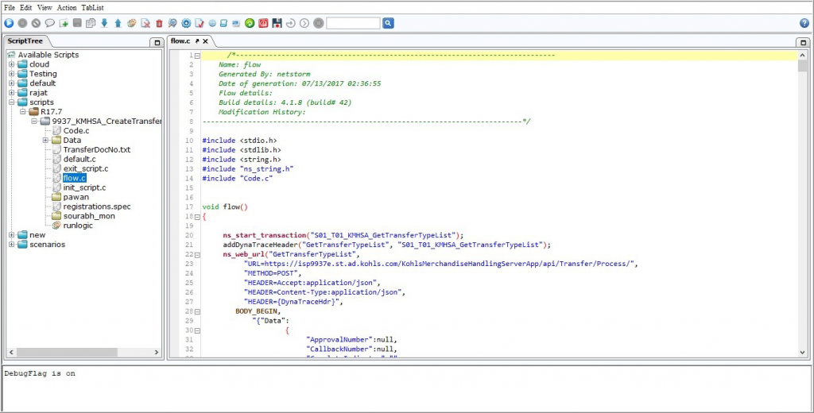Screen dimensions: 814x413
Task: Select init_script.c in the tree
Action: click(84, 187)
